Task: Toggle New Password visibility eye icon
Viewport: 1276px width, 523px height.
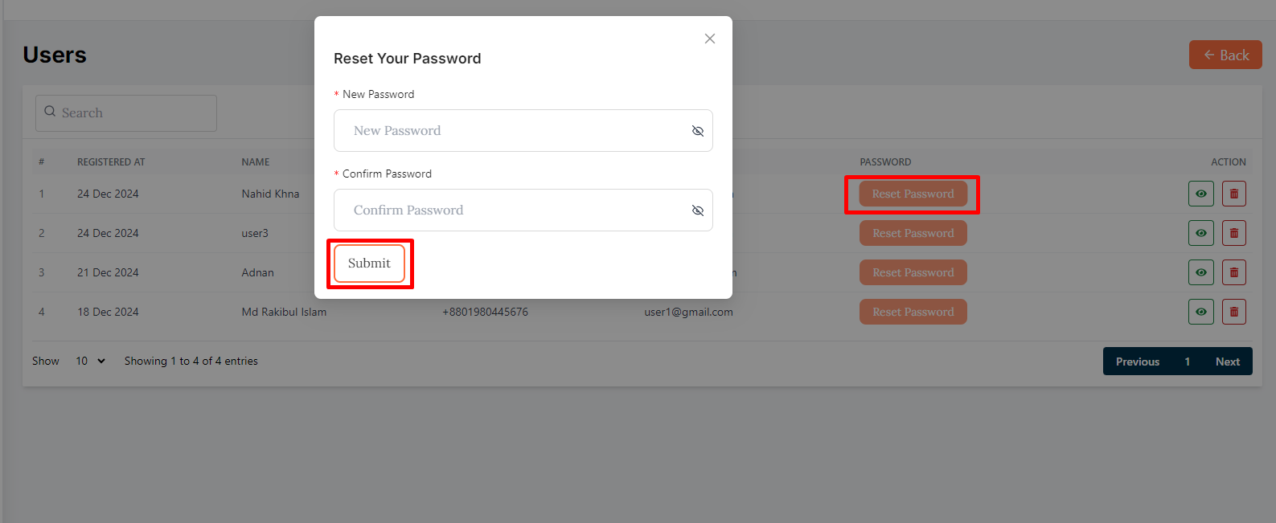Action: coord(697,131)
